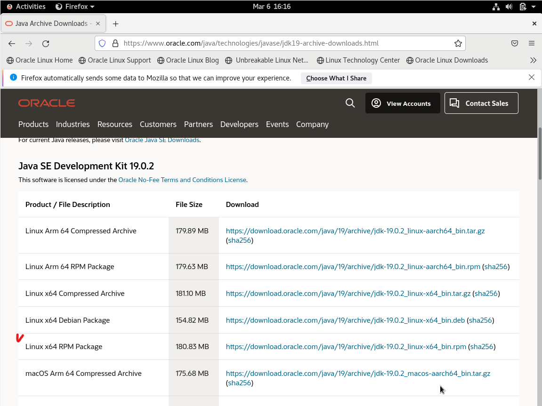Viewport: 542px width, 406px height.
Task: Download jdk-19.0.2_linux-x64_bin.rpm link
Action: tap(346, 347)
